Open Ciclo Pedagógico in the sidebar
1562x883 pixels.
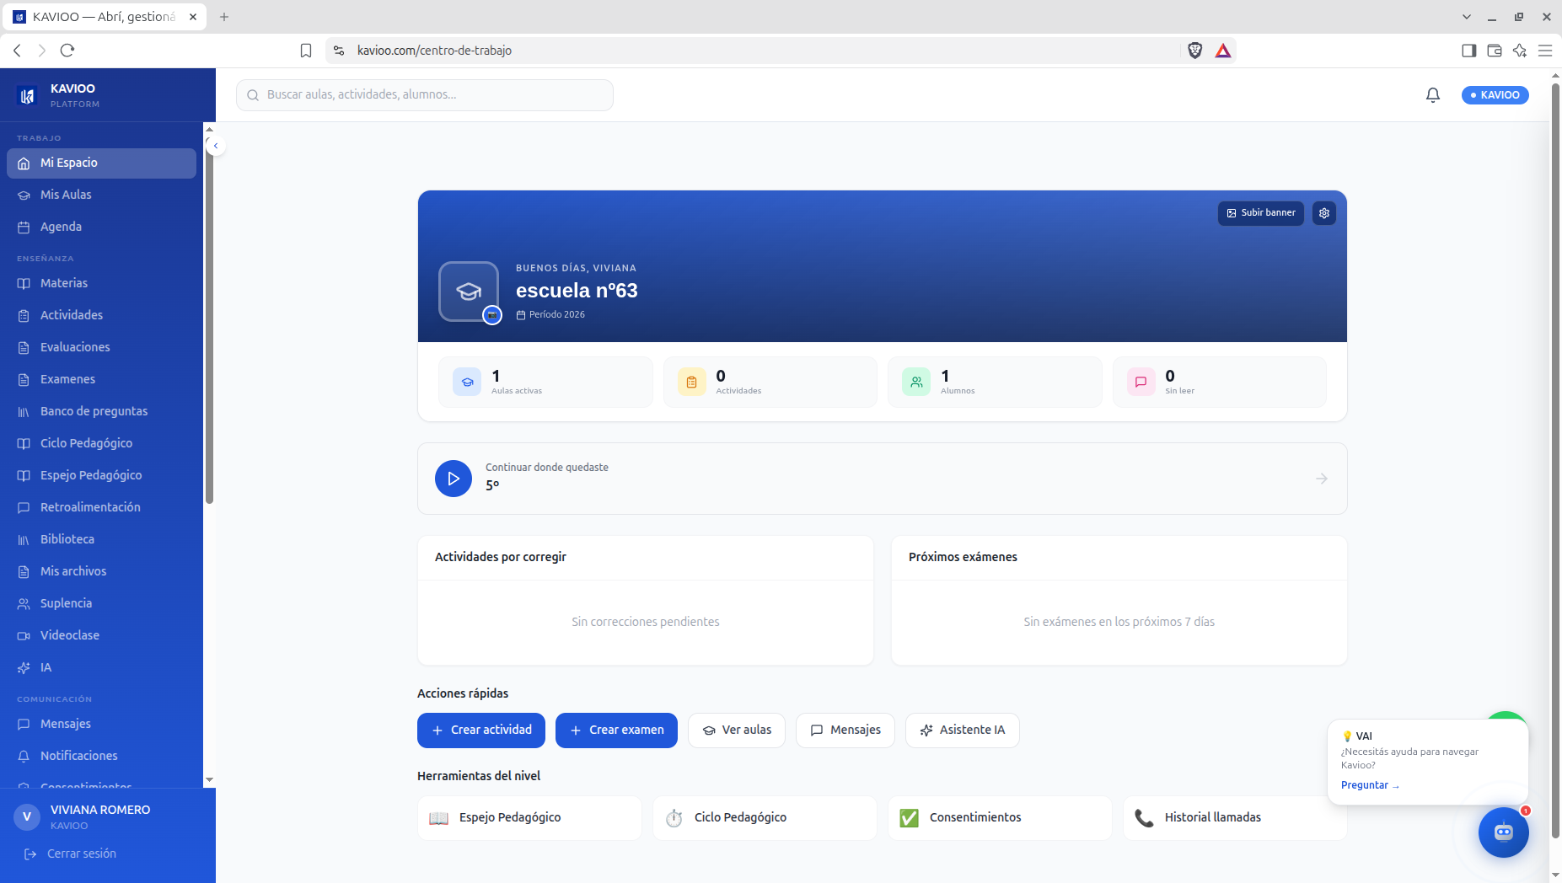click(x=101, y=443)
